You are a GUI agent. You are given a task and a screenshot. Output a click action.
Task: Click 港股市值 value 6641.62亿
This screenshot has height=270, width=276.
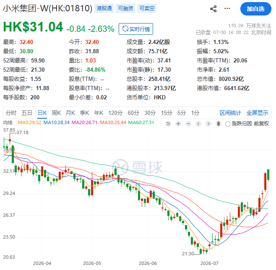(237, 88)
